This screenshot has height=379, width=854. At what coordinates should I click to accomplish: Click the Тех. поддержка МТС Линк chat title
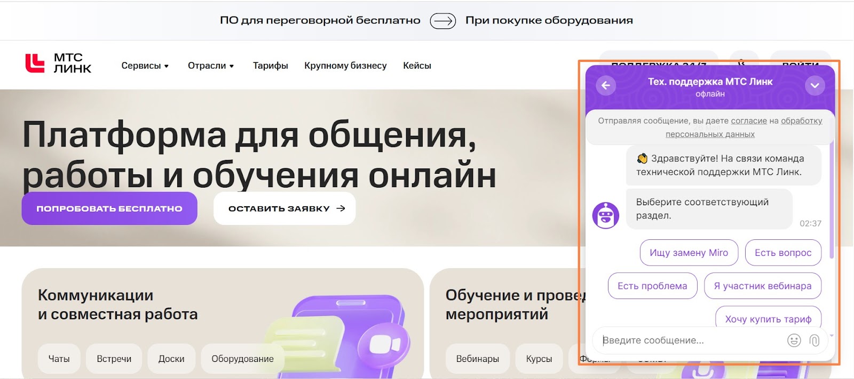point(710,82)
